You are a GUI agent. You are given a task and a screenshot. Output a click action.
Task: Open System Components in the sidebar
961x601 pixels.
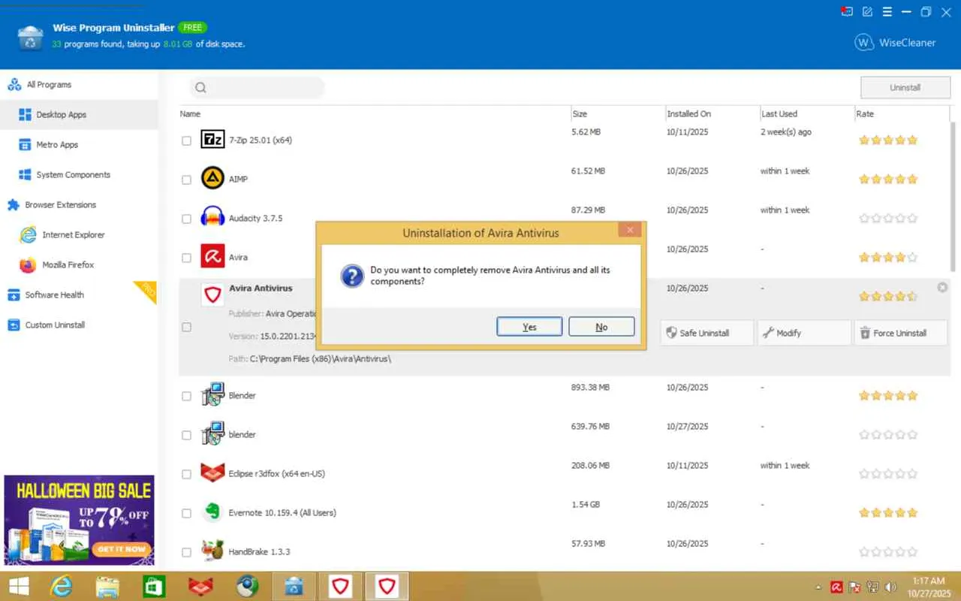(79, 174)
